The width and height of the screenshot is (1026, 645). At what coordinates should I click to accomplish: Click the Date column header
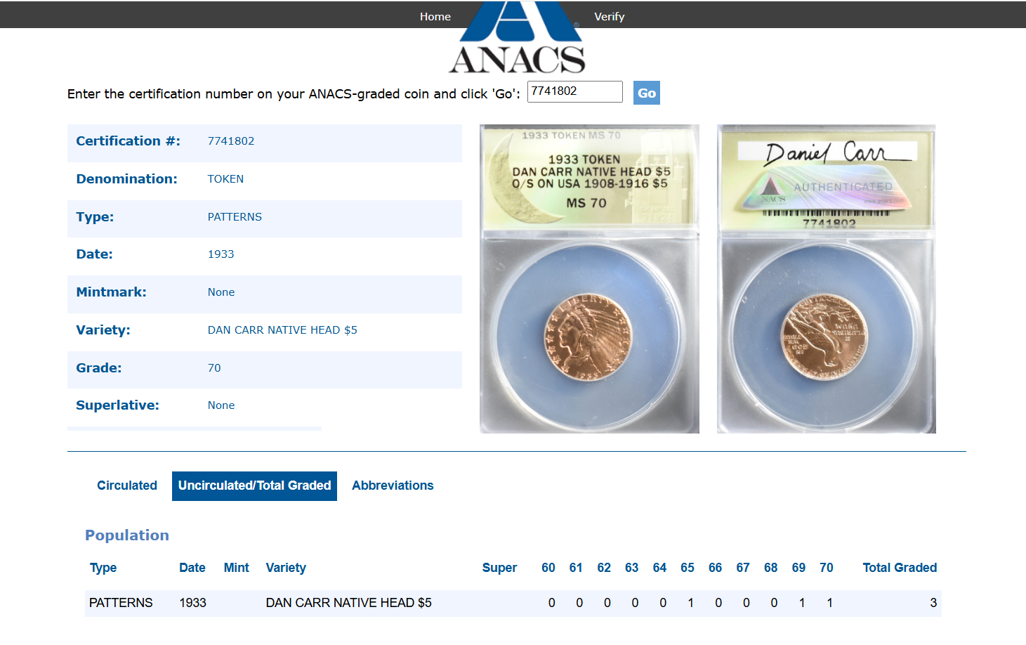coord(192,568)
